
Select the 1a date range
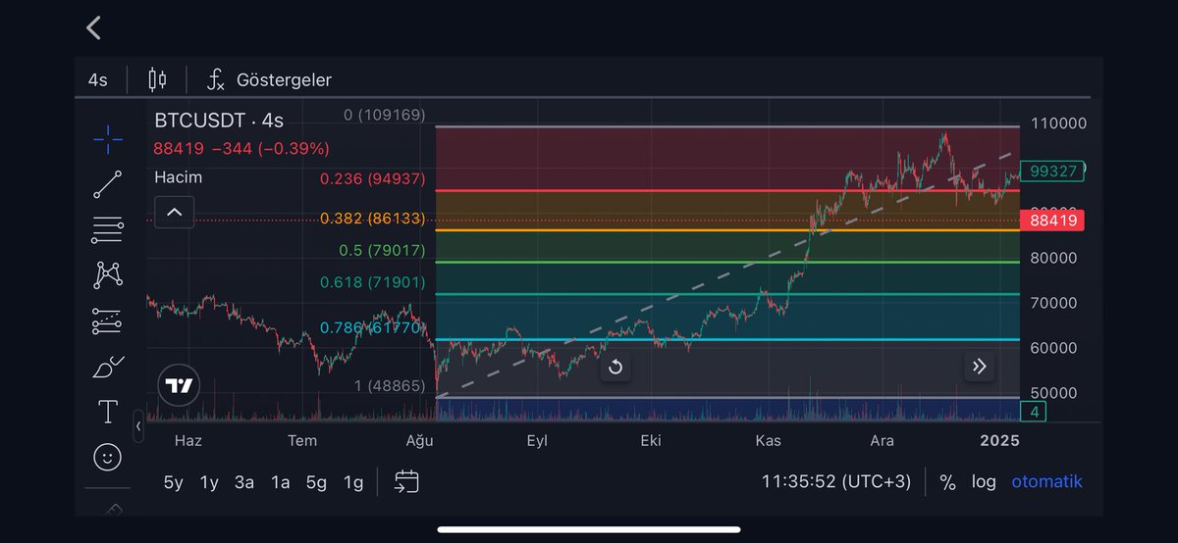(281, 482)
